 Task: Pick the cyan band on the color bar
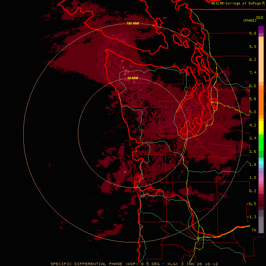click(261, 163)
